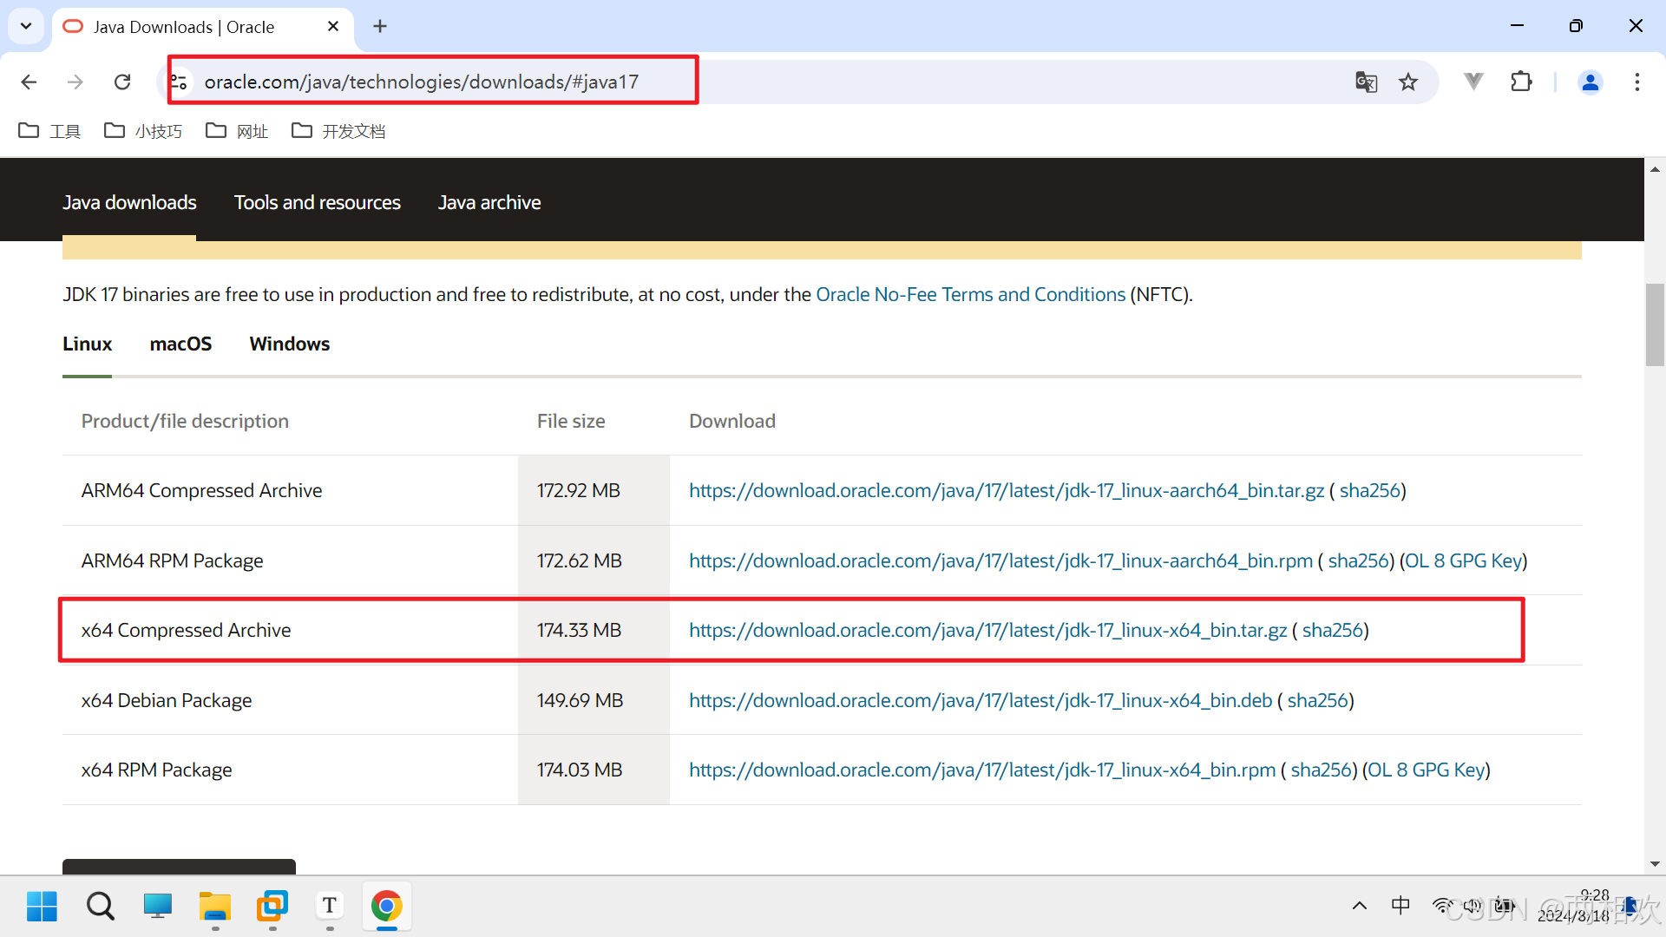Image resolution: width=1666 pixels, height=937 pixels.
Task: Click the site information icon in address bar
Action: 179,82
